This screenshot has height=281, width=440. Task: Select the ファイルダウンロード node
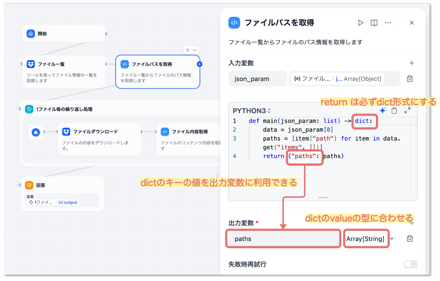coord(99,139)
